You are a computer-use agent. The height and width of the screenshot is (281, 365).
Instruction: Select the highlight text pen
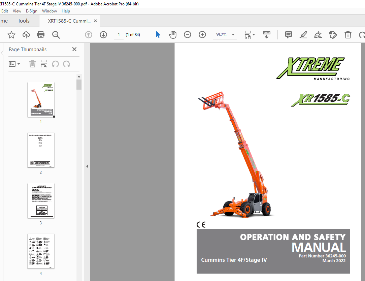coord(303,35)
